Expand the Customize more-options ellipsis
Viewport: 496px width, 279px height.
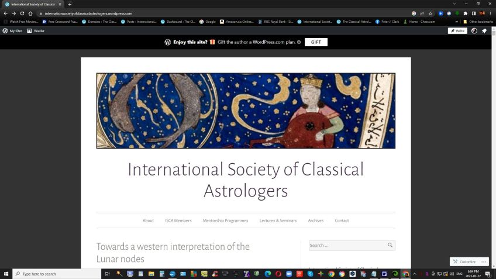tap(484, 261)
